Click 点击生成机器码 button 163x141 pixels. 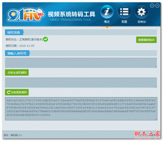tap(17, 72)
